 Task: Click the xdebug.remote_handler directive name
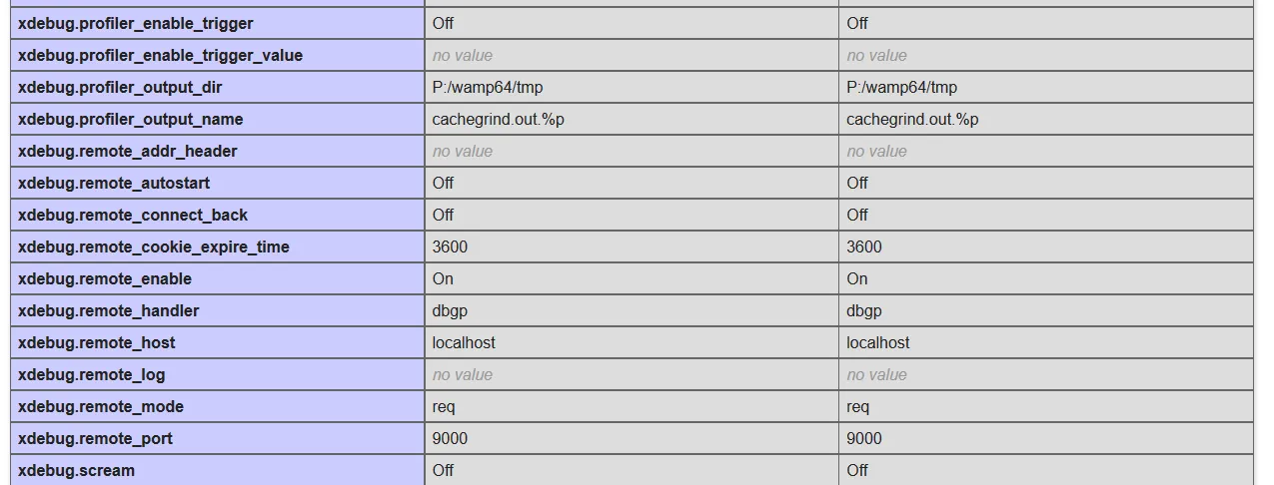pyautogui.click(x=108, y=310)
